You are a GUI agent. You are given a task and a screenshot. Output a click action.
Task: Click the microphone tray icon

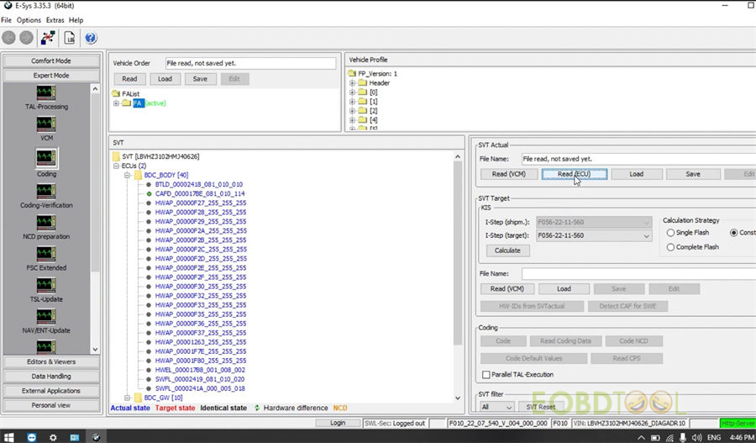click(683, 438)
